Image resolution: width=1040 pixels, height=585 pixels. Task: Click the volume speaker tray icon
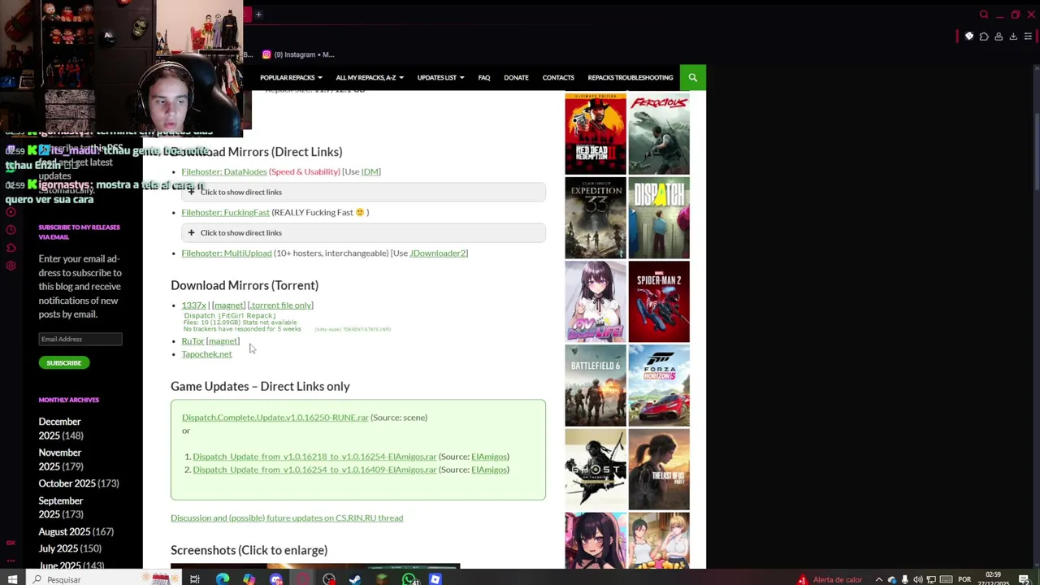pos(918,579)
